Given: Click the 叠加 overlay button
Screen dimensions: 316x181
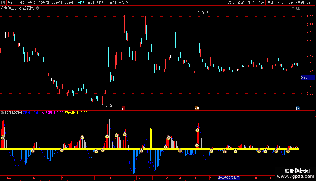Looking at the screenshot, I should click(x=241, y=3).
